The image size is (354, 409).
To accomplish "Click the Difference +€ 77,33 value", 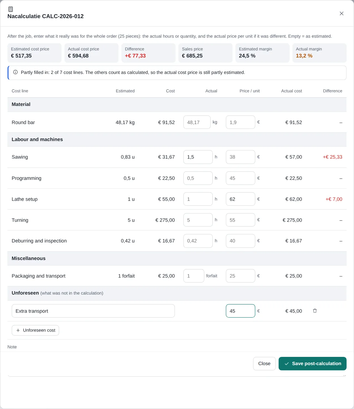I will point(135,56).
